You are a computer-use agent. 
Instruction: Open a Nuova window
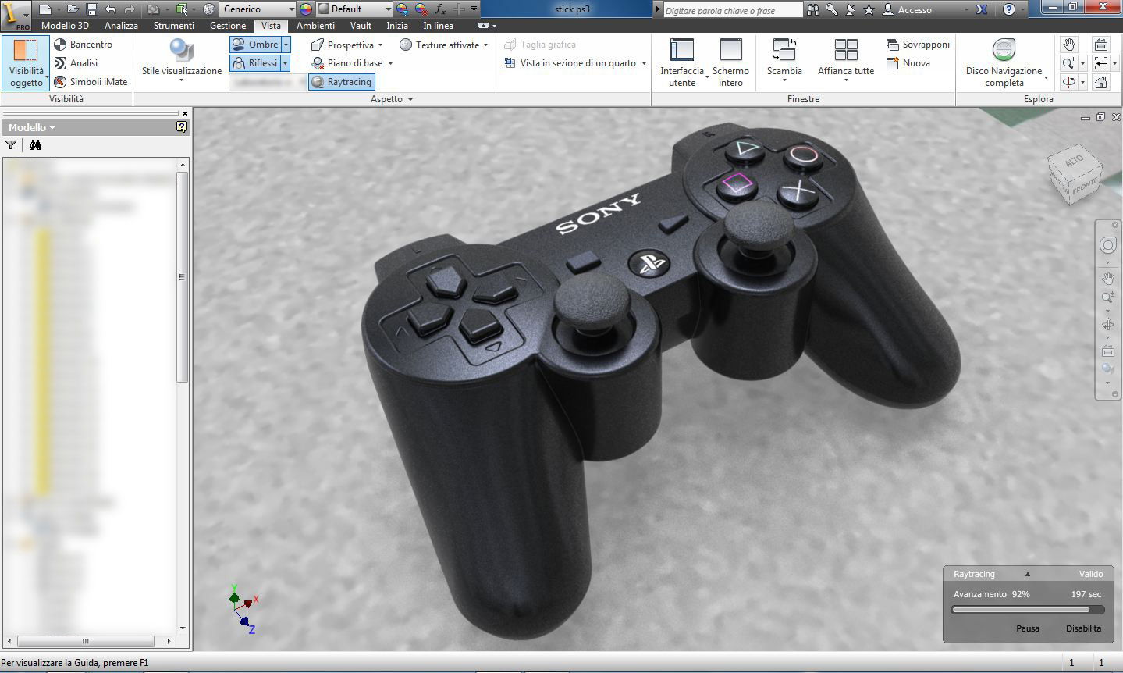coord(908,63)
